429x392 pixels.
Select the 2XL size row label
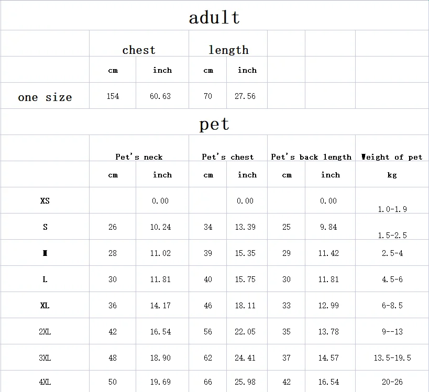(45, 332)
